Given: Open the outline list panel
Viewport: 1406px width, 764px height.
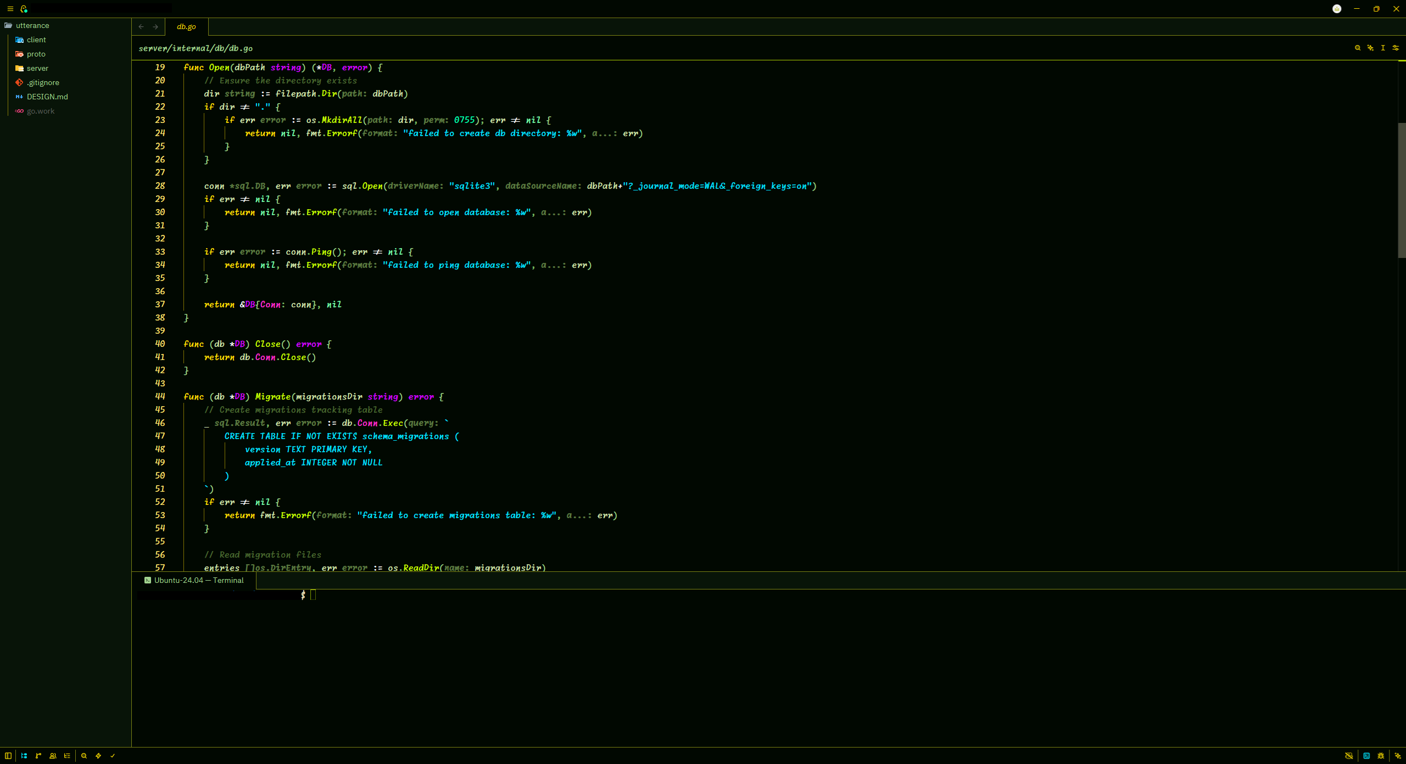Looking at the screenshot, I should (67, 756).
